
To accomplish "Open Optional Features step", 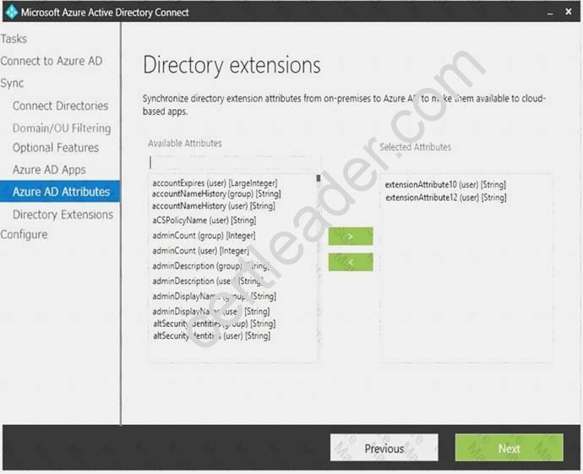I will (x=56, y=148).
